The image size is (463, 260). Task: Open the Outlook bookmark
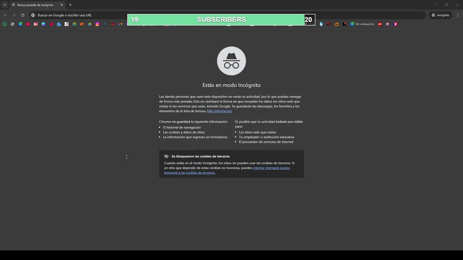(59, 24)
